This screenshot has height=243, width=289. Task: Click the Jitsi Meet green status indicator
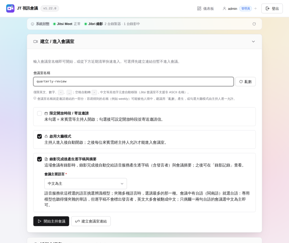coord(54,24)
